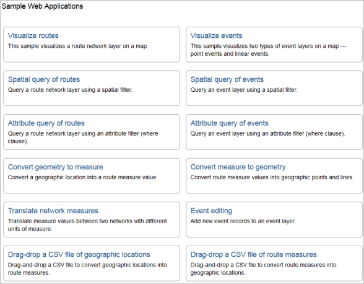
Task: Click 'Translate measure values between two networks' text
Action: click(87, 224)
